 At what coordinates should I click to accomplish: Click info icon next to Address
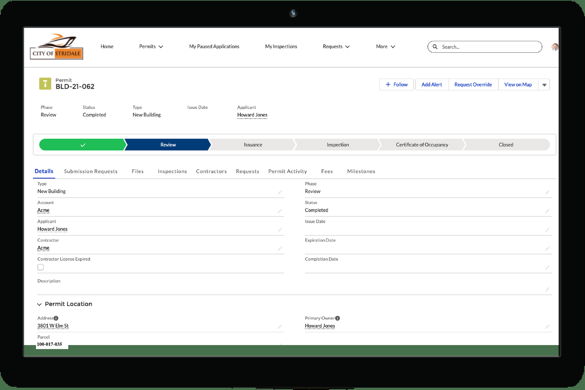(56, 318)
